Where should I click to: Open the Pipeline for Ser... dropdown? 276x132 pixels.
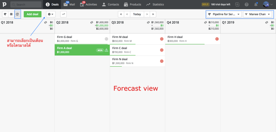(x=224, y=14)
